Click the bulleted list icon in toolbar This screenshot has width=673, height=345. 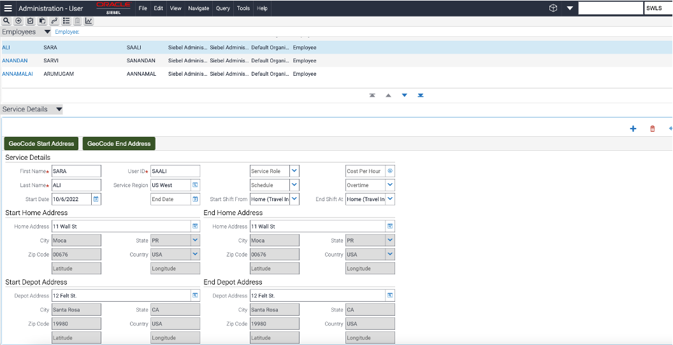click(66, 21)
